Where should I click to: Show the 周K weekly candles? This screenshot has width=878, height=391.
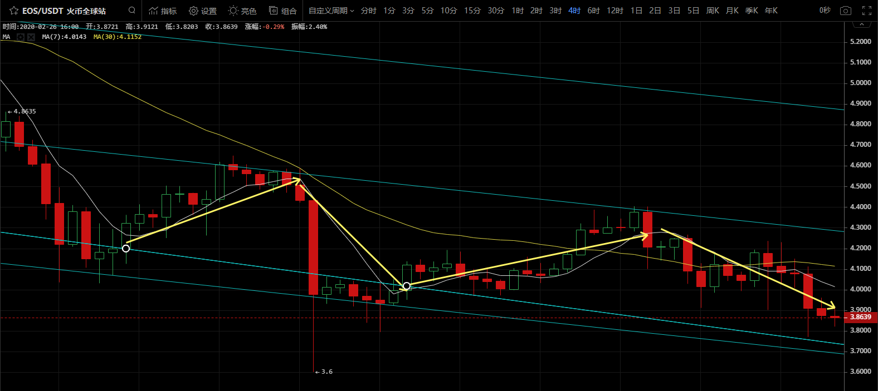click(713, 11)
